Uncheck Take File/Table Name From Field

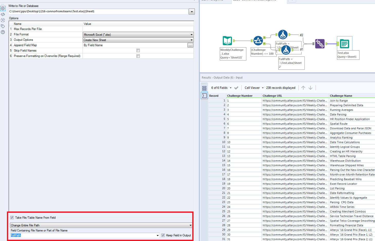[x=12, y=218]
